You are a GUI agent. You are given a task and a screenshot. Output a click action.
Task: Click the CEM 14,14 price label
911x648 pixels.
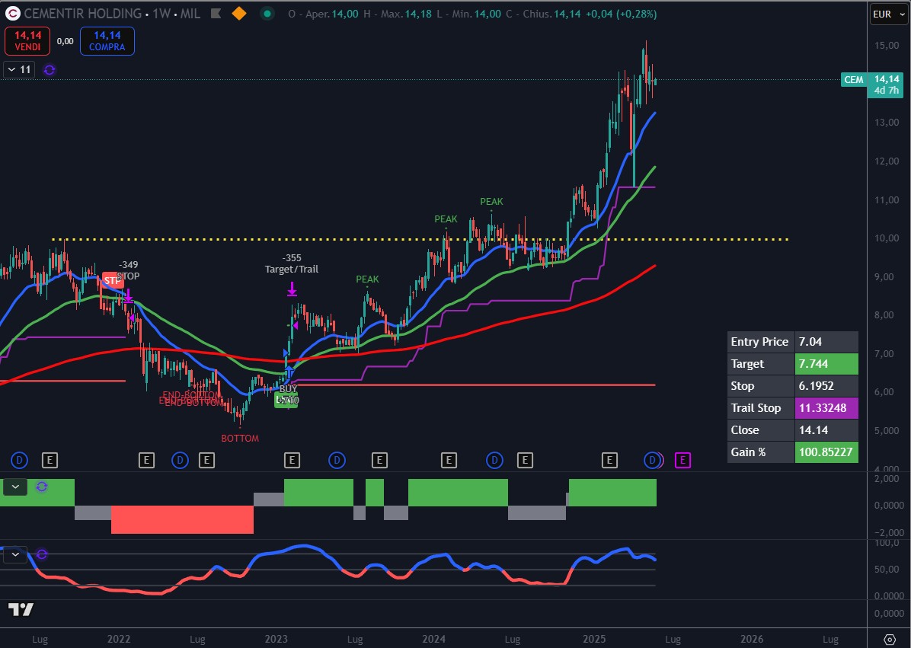point(871,80)
